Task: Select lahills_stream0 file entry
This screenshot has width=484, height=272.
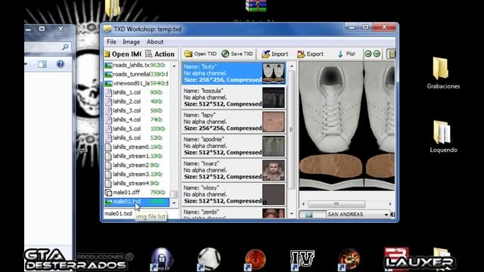Action: 136,147
